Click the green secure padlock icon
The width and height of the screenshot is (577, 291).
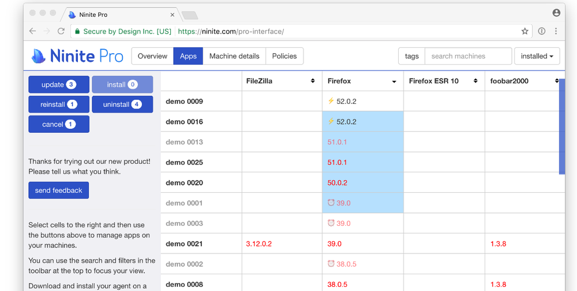coord(77,32)
